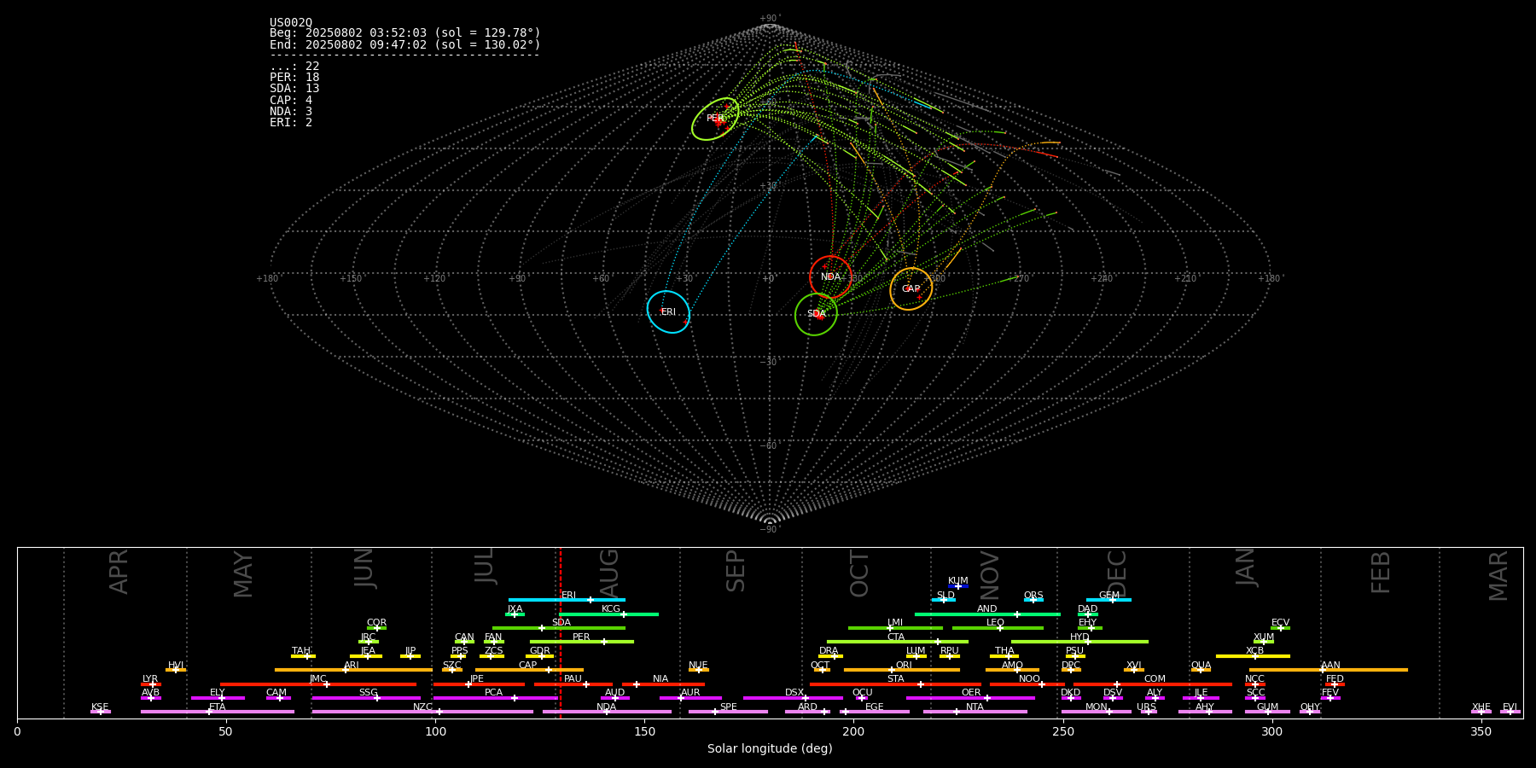Screen dimensions: 1536x768
Task: Click the KUM shower label in timeline
Action: pos(958,581)
